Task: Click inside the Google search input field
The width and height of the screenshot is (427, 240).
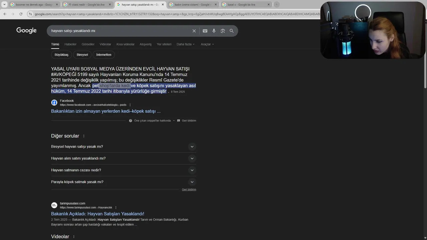Action: (120, 31)
